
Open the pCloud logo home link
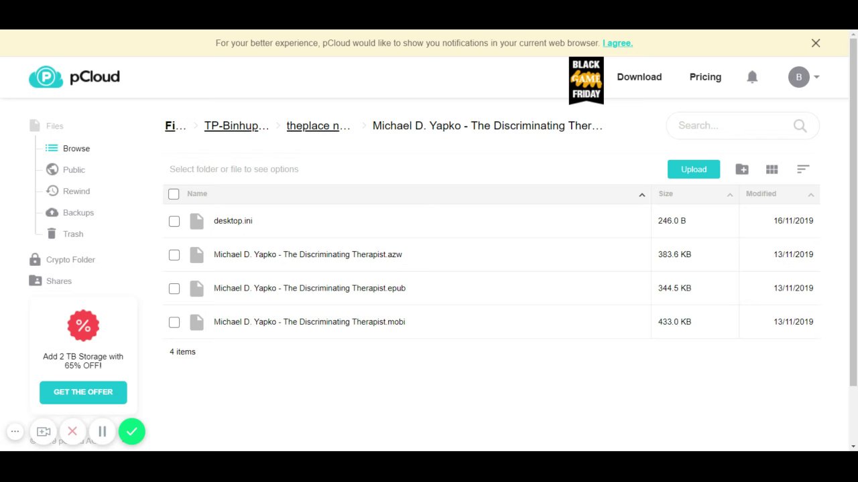click(x=74, y=77)
